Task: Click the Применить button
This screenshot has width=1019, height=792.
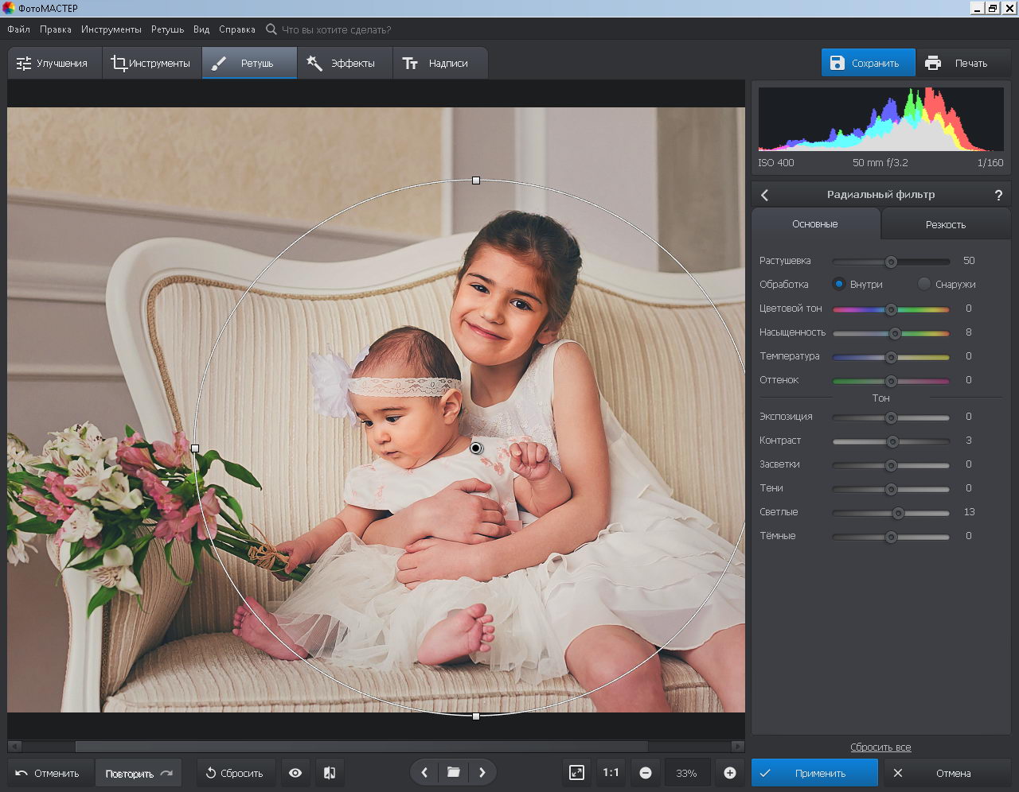Action: 814,773
